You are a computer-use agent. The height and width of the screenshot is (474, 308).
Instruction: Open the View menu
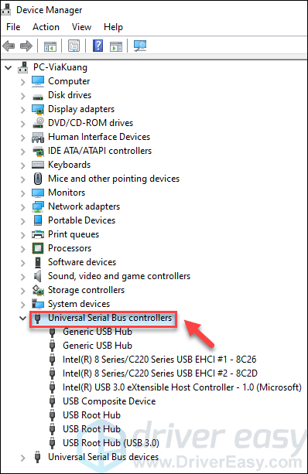pos(81,27)
